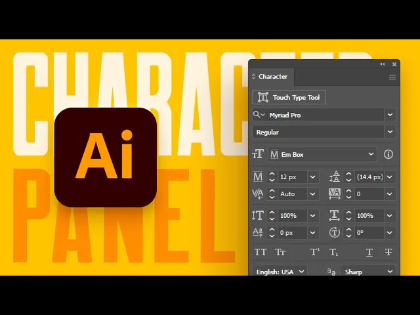Screen dimensions: 420x315
Task: Click the Myriad Pro font name field
Action: coord(325,115)
